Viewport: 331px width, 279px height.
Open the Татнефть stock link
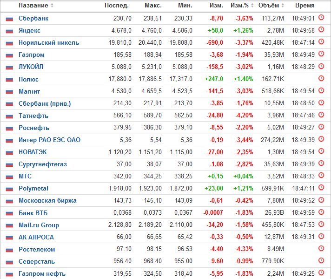coord(33,116)
